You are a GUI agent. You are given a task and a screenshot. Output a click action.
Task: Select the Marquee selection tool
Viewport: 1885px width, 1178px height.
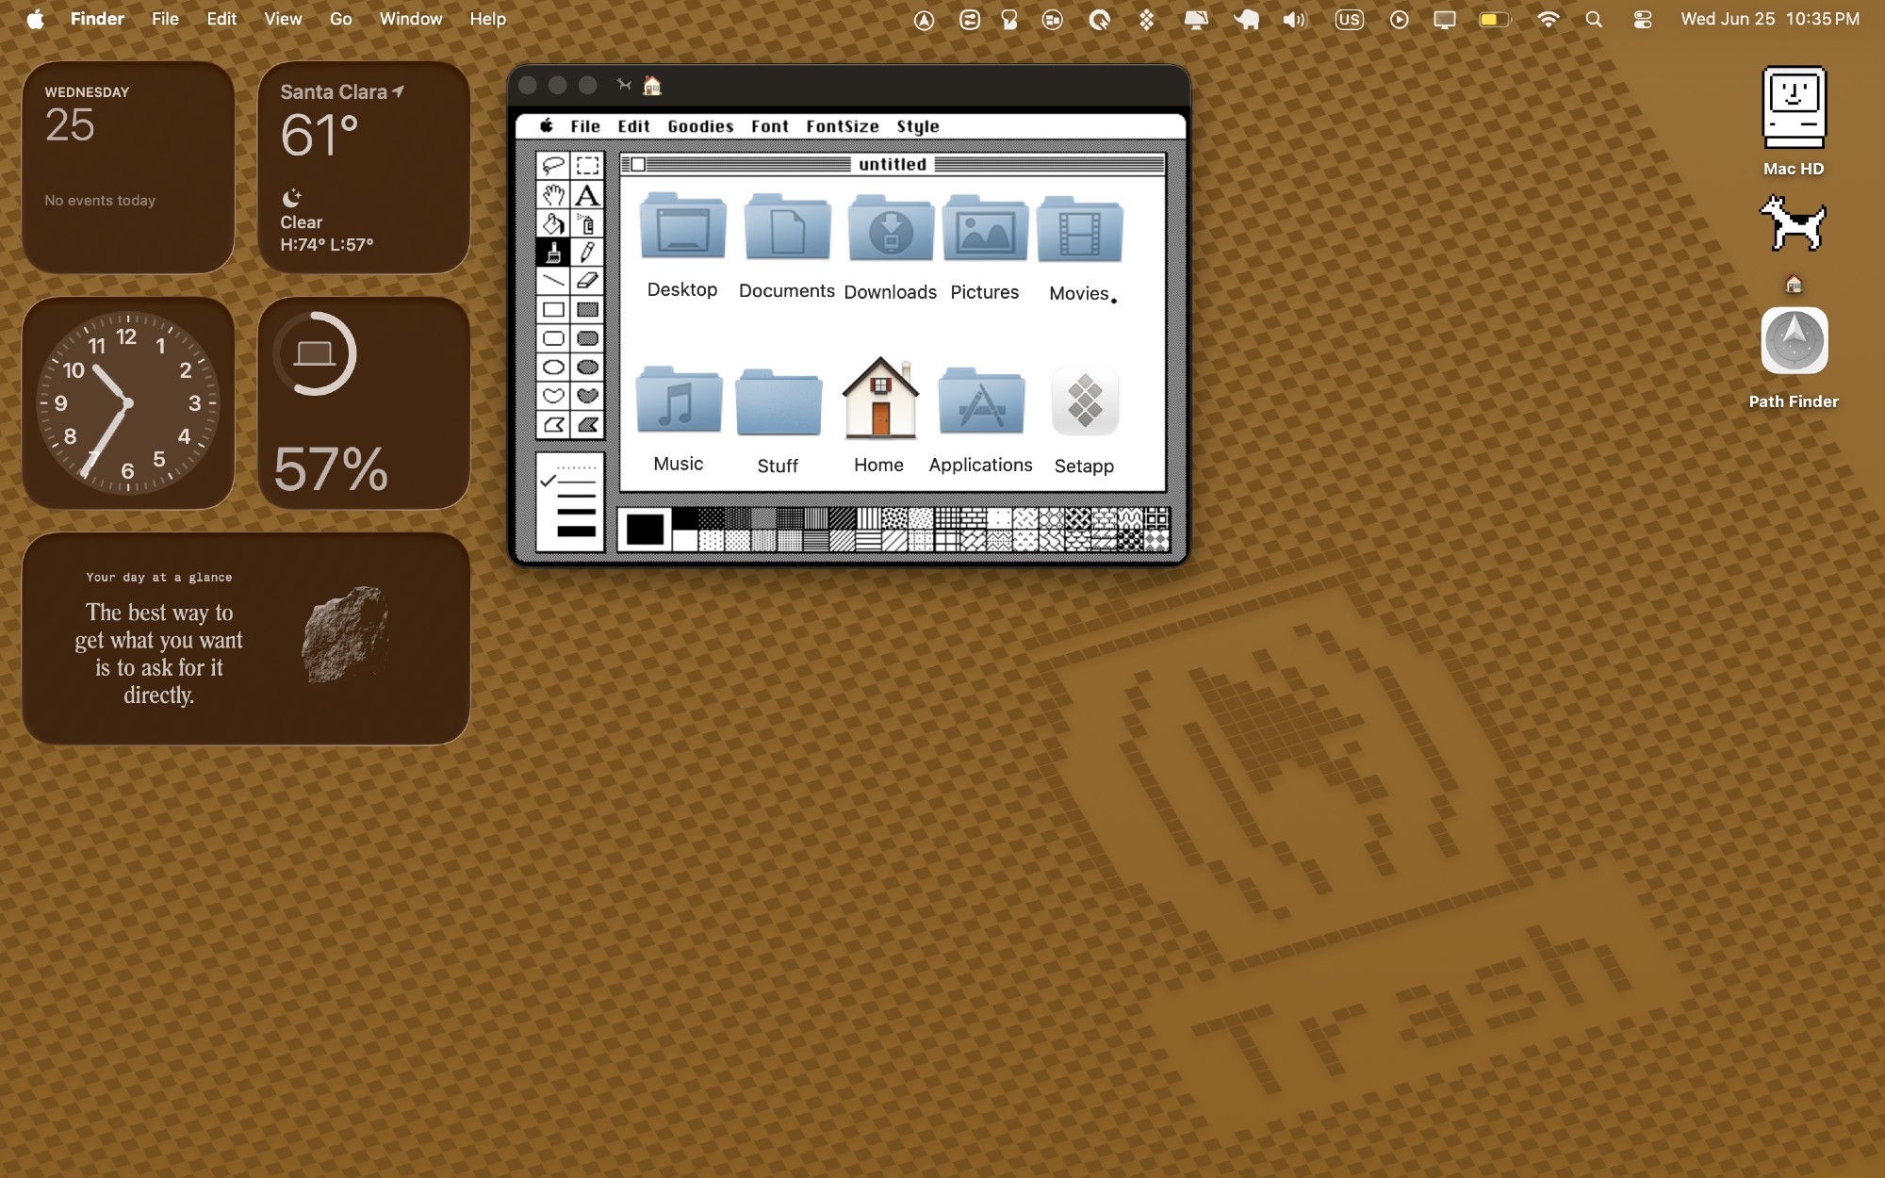tap(587, 166)
